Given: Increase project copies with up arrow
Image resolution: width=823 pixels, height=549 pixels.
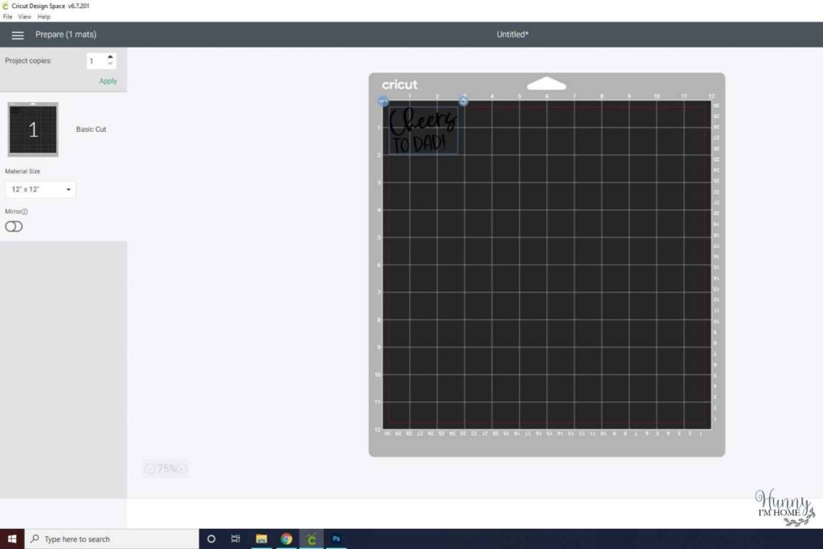Looking at the screenshot, I should tap(110, 57).
